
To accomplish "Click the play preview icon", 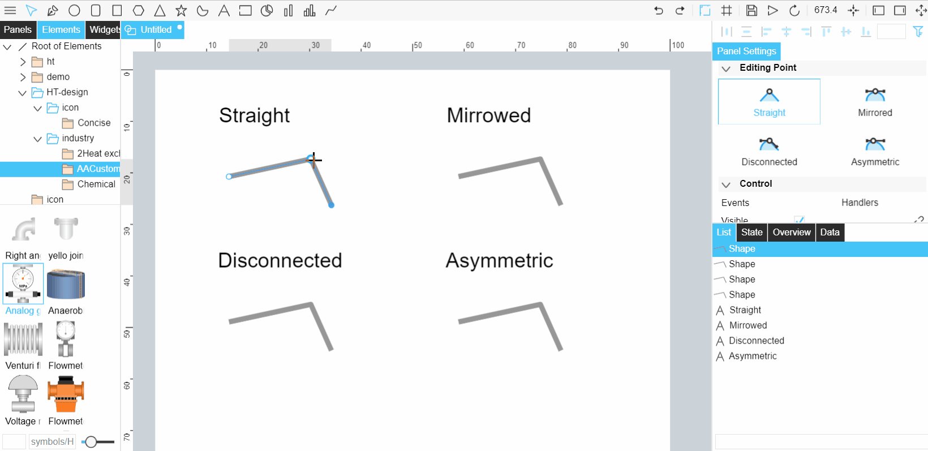I will 772,10.
